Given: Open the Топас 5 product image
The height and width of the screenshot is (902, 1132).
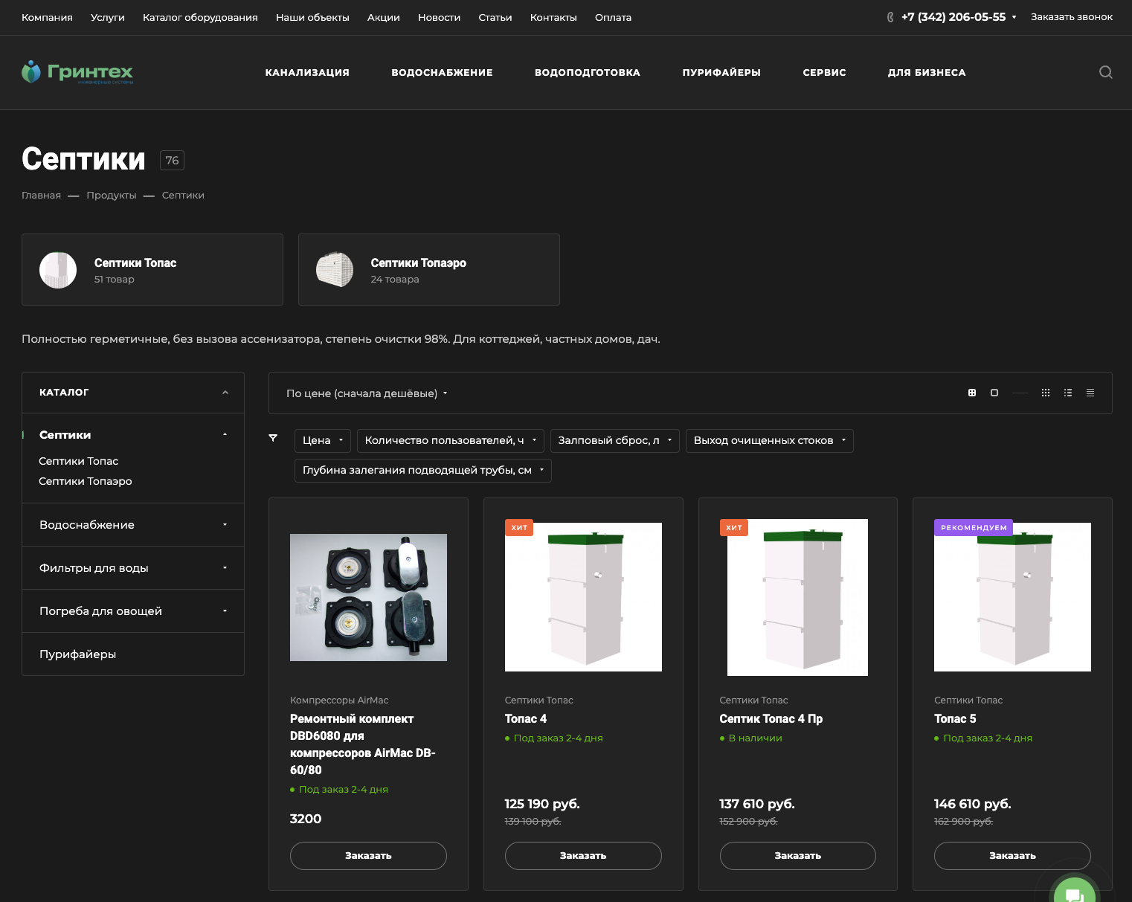Looking at the screenshot, I should [1012, 597].
